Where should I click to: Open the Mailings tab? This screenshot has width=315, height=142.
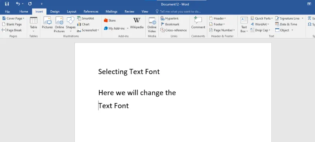pos(111,11)
